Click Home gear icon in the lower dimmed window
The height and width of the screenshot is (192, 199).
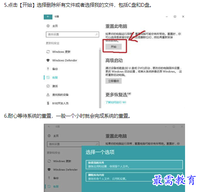pos(49,136)
